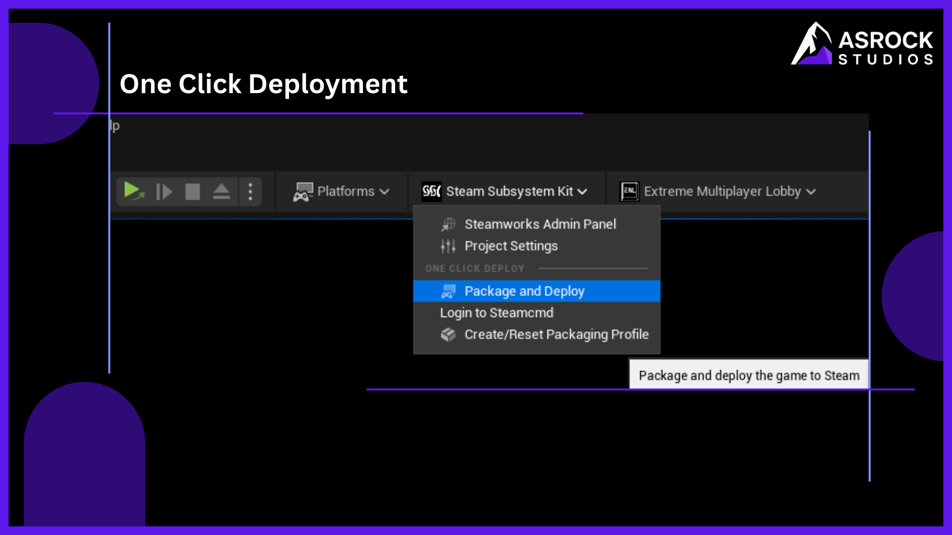Image resolution: width=952 pixels, height=535 pixels.
Task: Click the Platforms dropdown chevron
Action: (384, 192)
